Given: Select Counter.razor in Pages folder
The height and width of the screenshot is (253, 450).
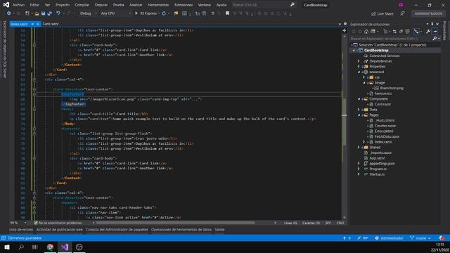Looking at the screenshot, I should [385, 126].
